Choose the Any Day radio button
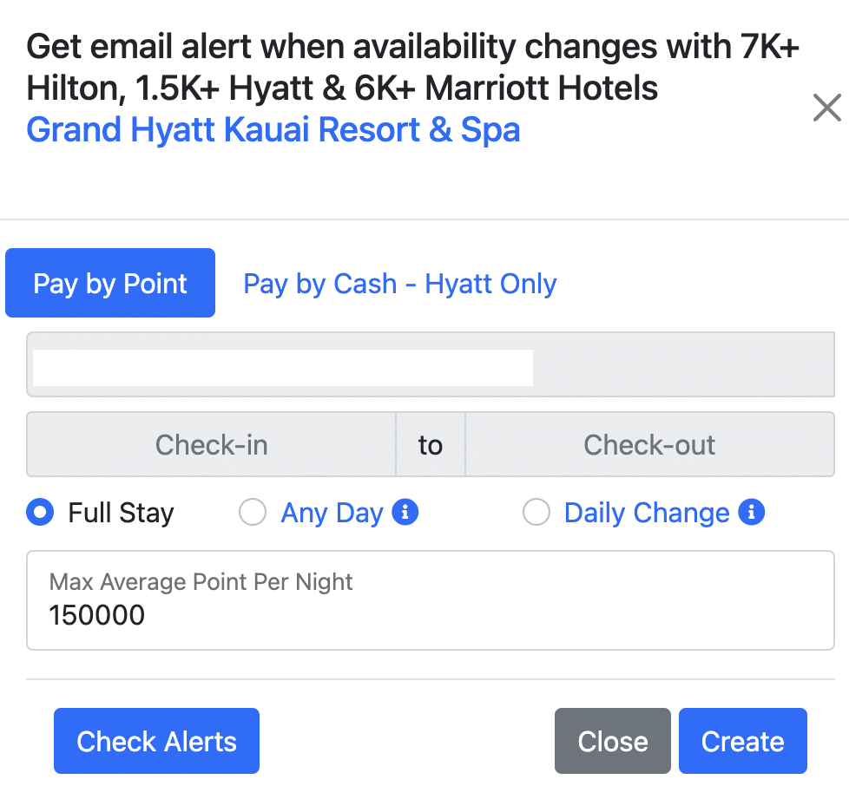The image size is (849, 786). pyautogui.click(x=253, y=513)
